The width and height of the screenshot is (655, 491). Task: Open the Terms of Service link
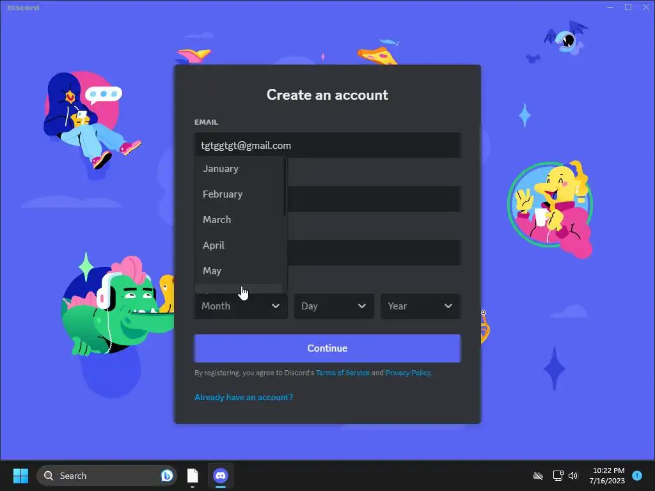pyautogui.click(x=343, y=373)
